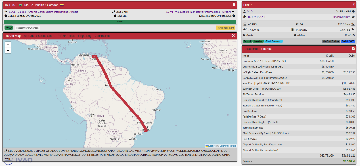Open the Flight Log tab
This screenshot has width=360, height=166.
click(85, 36)
